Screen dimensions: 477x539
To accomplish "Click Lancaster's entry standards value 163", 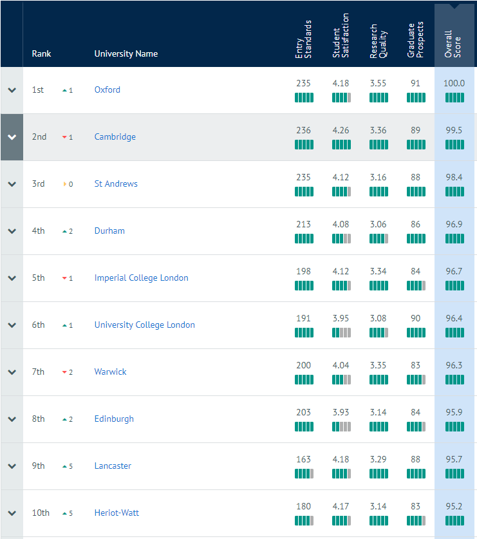I will coord(303,459).
